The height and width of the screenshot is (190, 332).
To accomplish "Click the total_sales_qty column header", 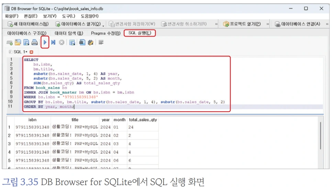I will click(x=143, y=120).
